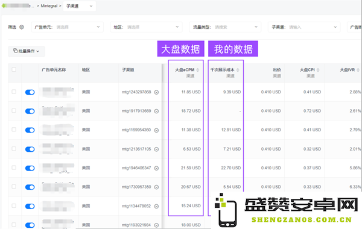Click the 地区 column header
The image size is (362, 229).
[x=86, y=70]
